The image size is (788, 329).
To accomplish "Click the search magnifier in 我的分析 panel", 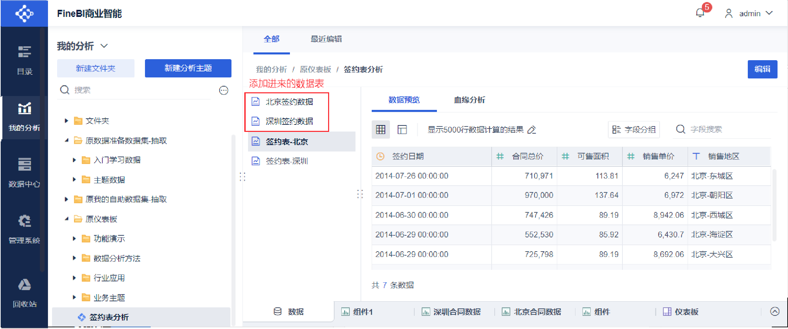I will click(65, 90).
